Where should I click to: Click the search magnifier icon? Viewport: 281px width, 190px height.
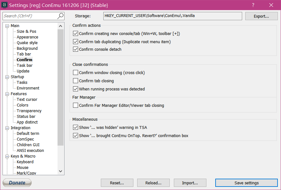[60, 16]
